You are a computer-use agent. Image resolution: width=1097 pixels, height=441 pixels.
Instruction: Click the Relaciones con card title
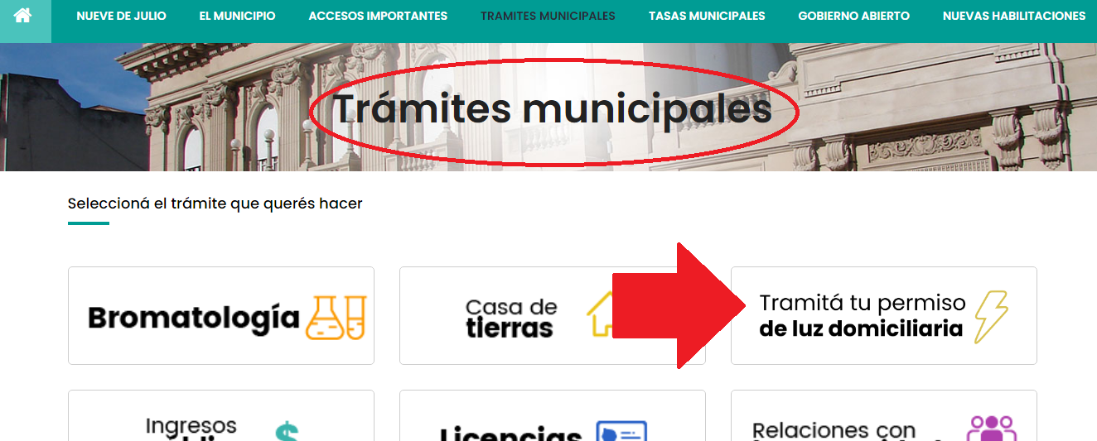coord(834,431)
